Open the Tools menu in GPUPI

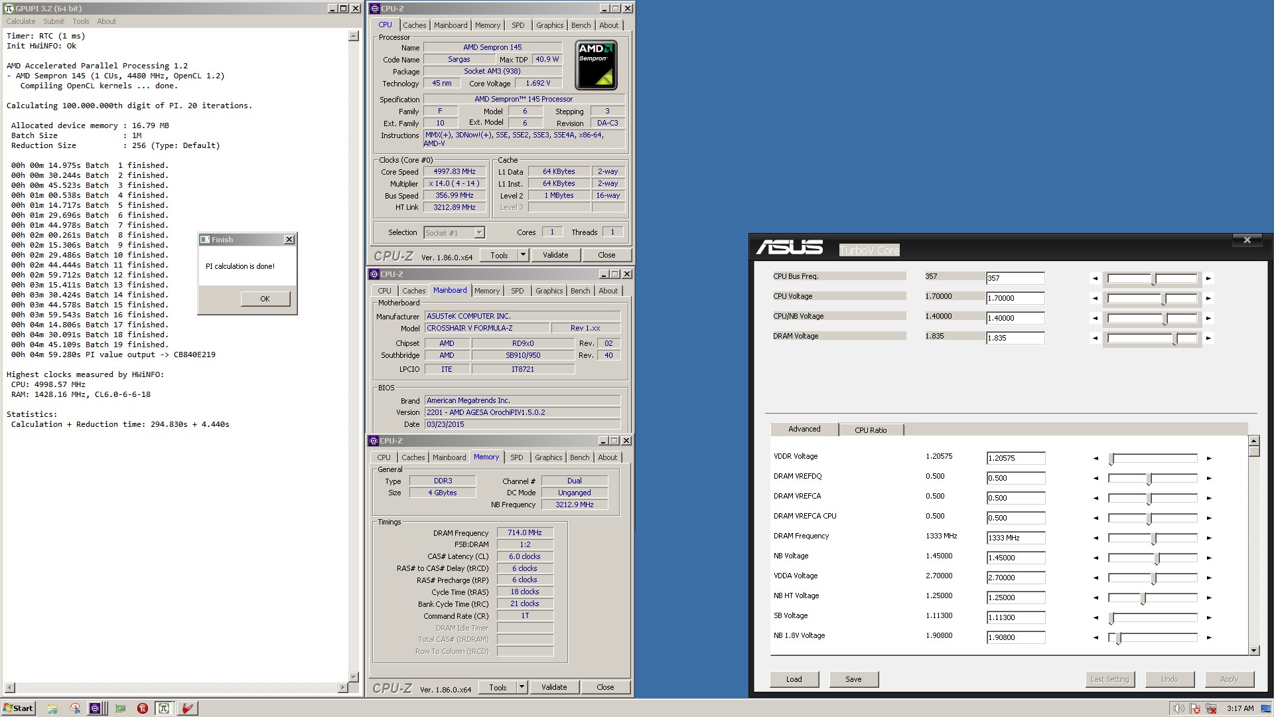81,21
